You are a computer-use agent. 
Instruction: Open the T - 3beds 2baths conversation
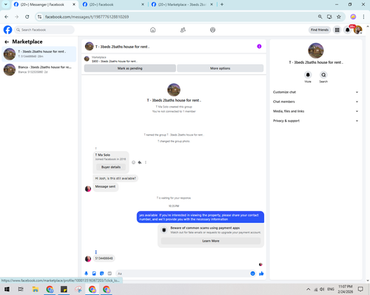[39, 54]
